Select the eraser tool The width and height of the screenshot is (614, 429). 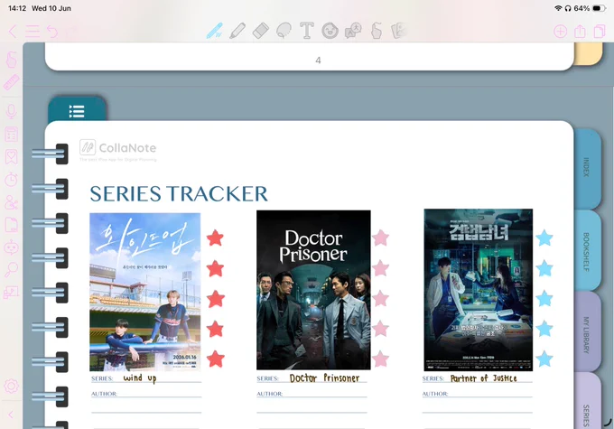coord(261,31)
